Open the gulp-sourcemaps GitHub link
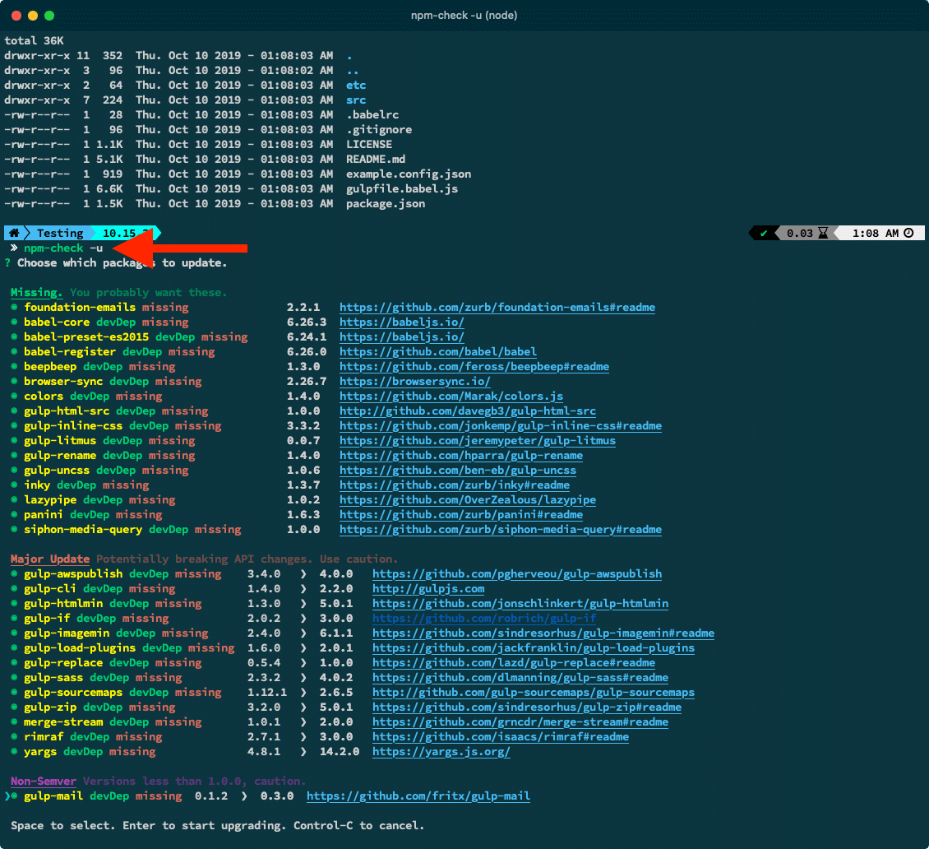The width and height of the screenshot is (929, 849). [534, 693]
